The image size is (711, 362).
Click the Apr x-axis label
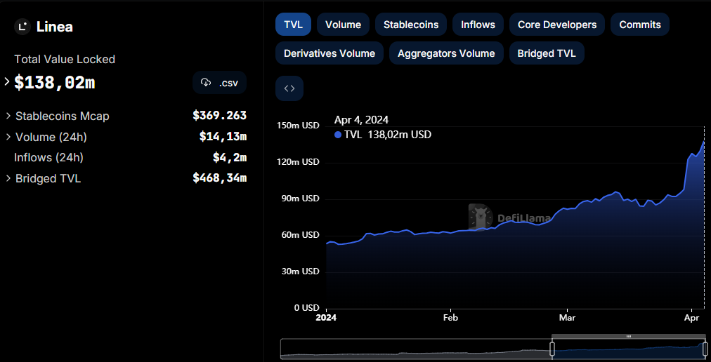693,318
